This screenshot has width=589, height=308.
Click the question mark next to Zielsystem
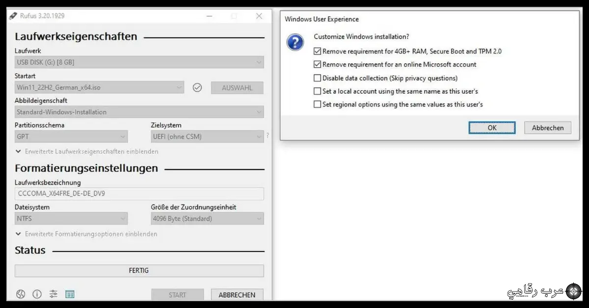click(268, 136)
